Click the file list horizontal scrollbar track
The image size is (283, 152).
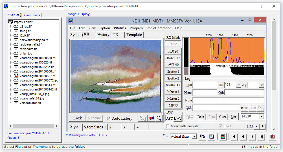point(33,126)
